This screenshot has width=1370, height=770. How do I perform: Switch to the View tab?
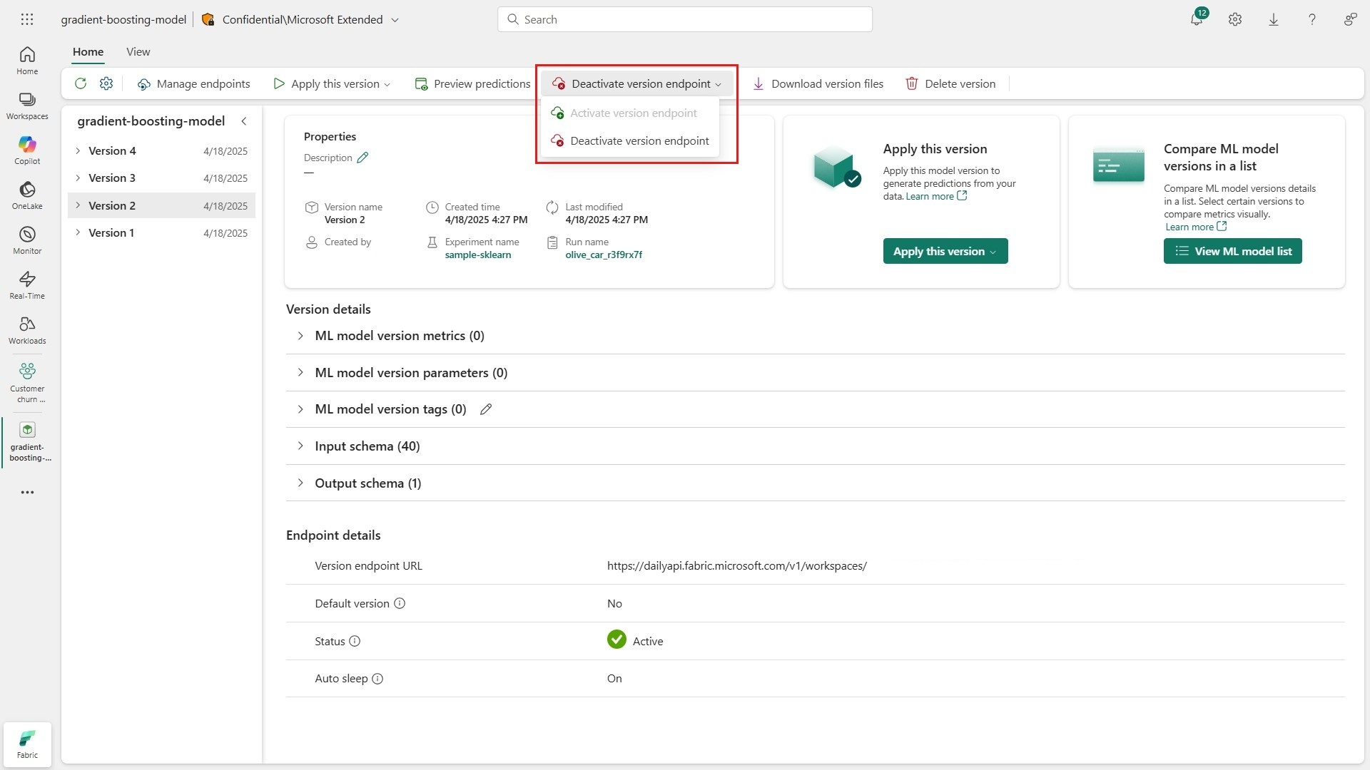tap(138, 52)
